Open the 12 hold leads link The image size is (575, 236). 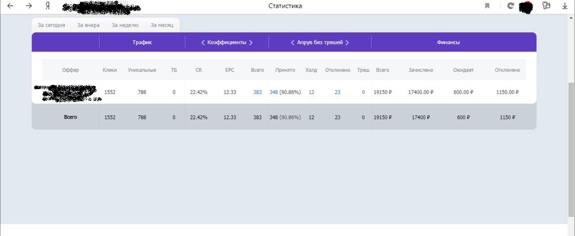tap(311, 92)
